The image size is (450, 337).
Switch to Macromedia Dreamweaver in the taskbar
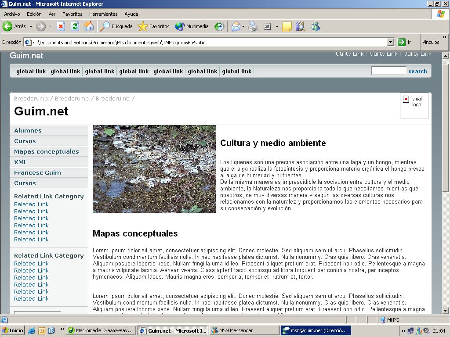[x=100, y=330]
